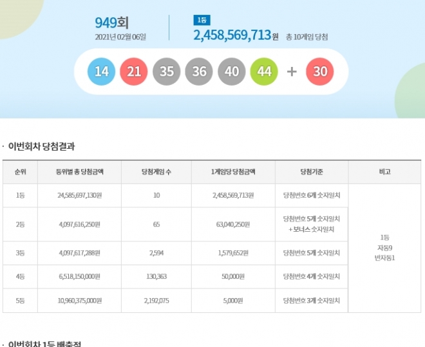Click the draw date 2021년 02월 06일
The width and height of the screenshot is (425, 347).
(120, 37)
